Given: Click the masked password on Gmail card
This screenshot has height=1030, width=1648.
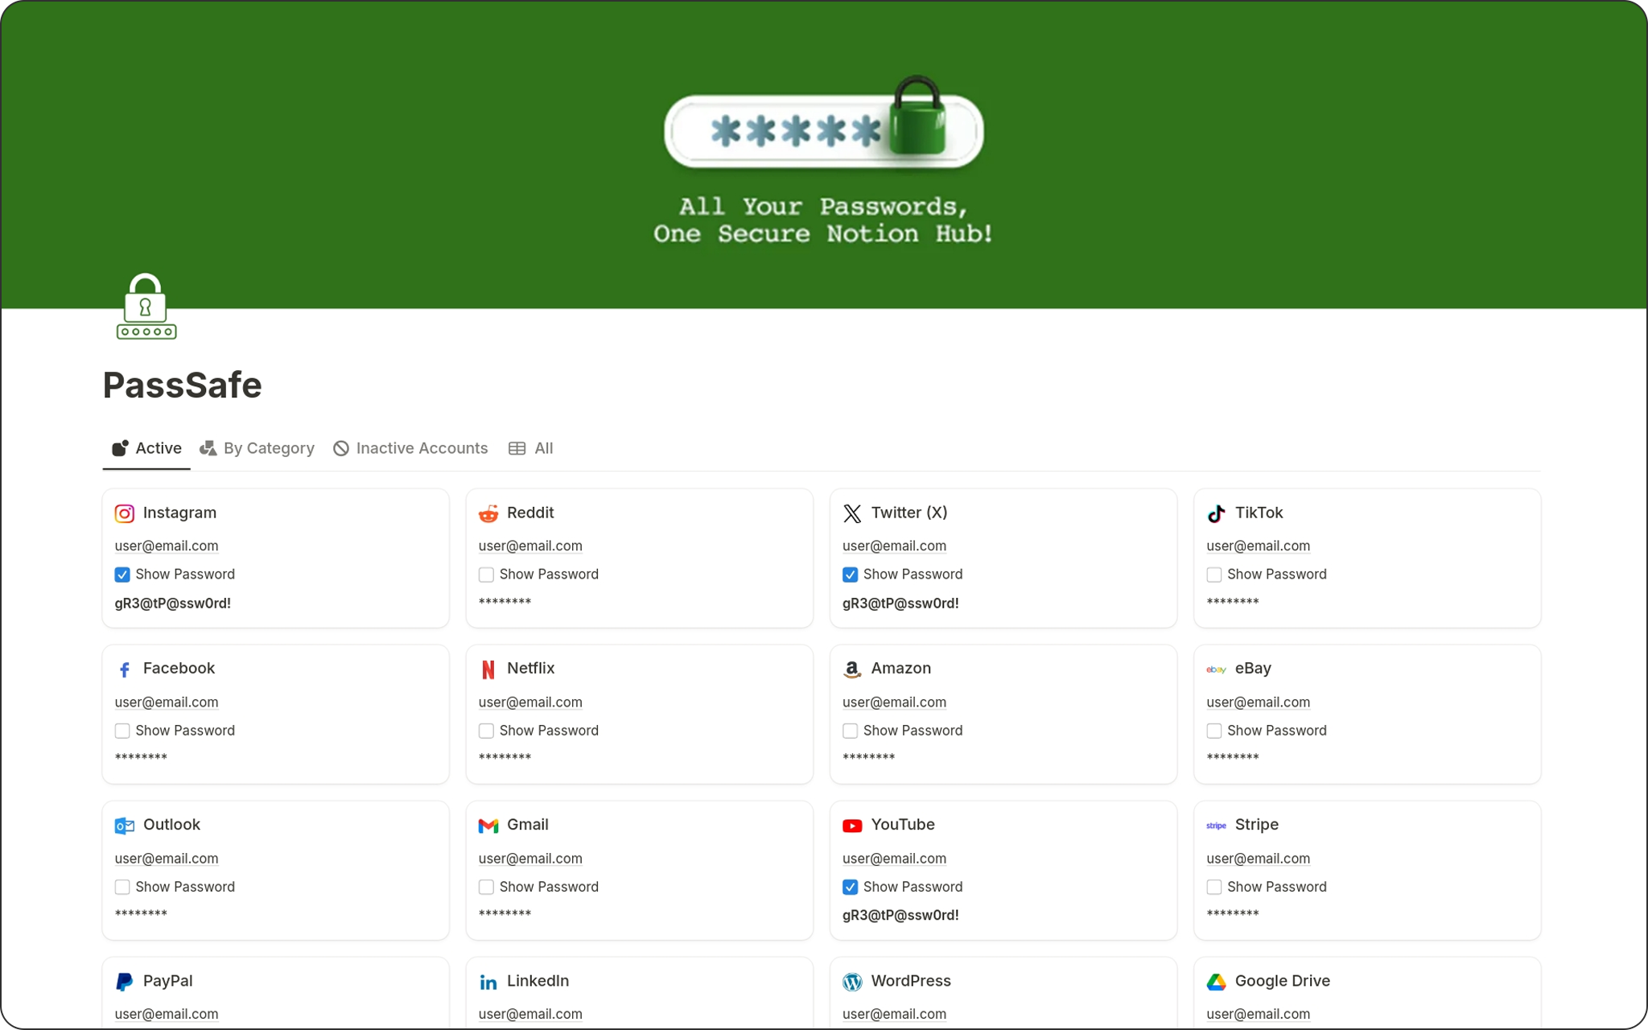Looking at the screenshot, I should point(505,914).
